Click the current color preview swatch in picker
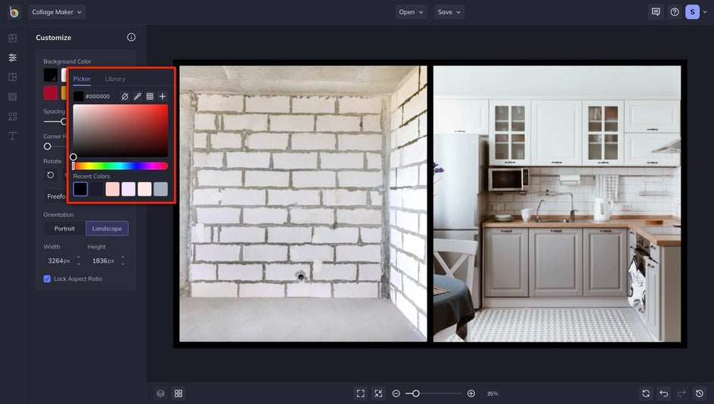 (79, 97)
